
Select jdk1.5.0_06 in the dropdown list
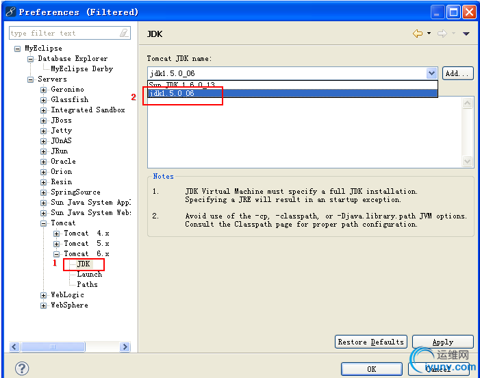292,93
